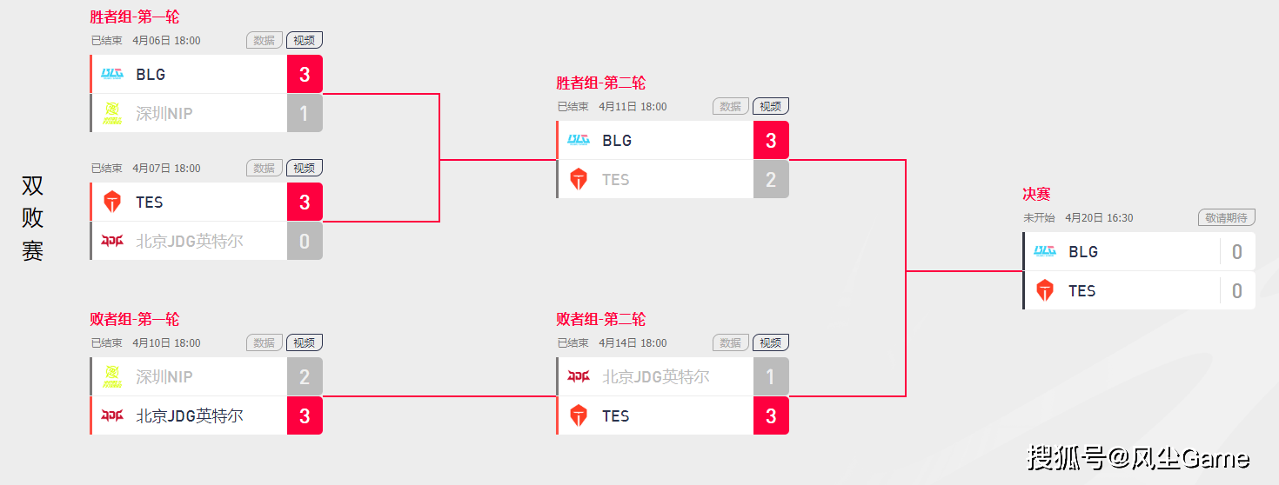Open 视频 for the April 7 TES match
The height and width of the screenshot is (485, 1279).
[x=305, y=168]
